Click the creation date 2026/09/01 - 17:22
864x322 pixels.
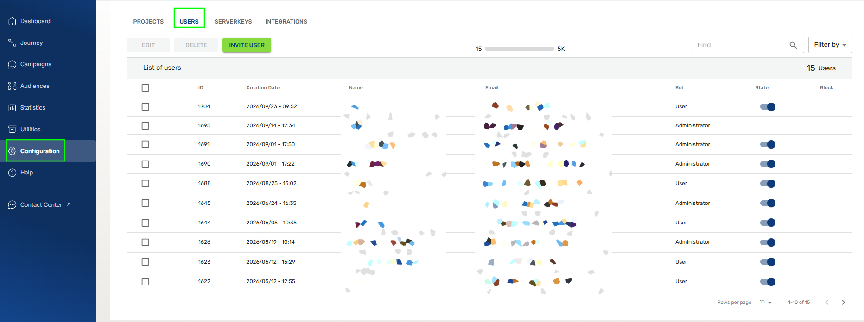click(x=270, y=164)
